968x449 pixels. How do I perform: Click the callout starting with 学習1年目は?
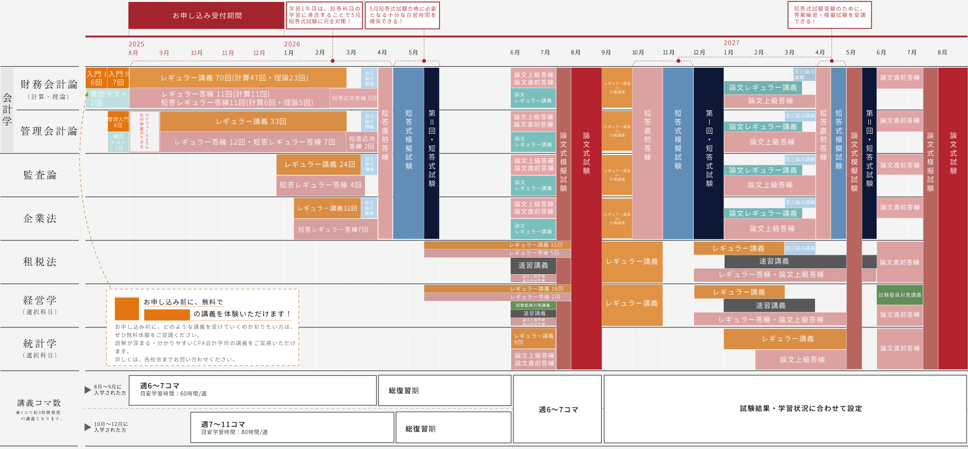pyautogui.click(x=324, y=15)
